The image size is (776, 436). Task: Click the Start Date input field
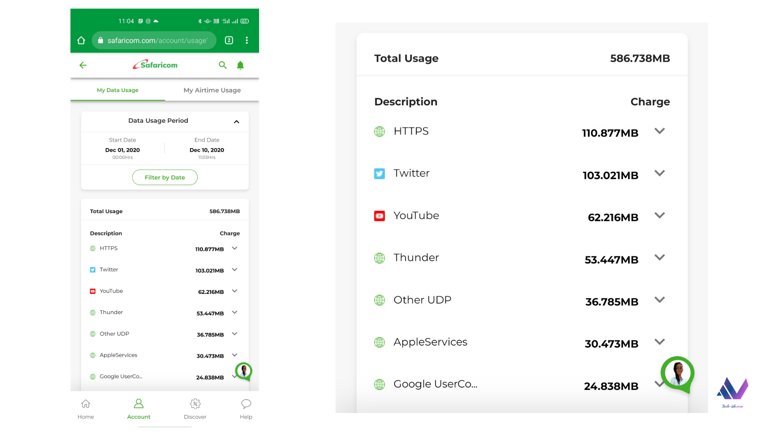click(122, 150)
